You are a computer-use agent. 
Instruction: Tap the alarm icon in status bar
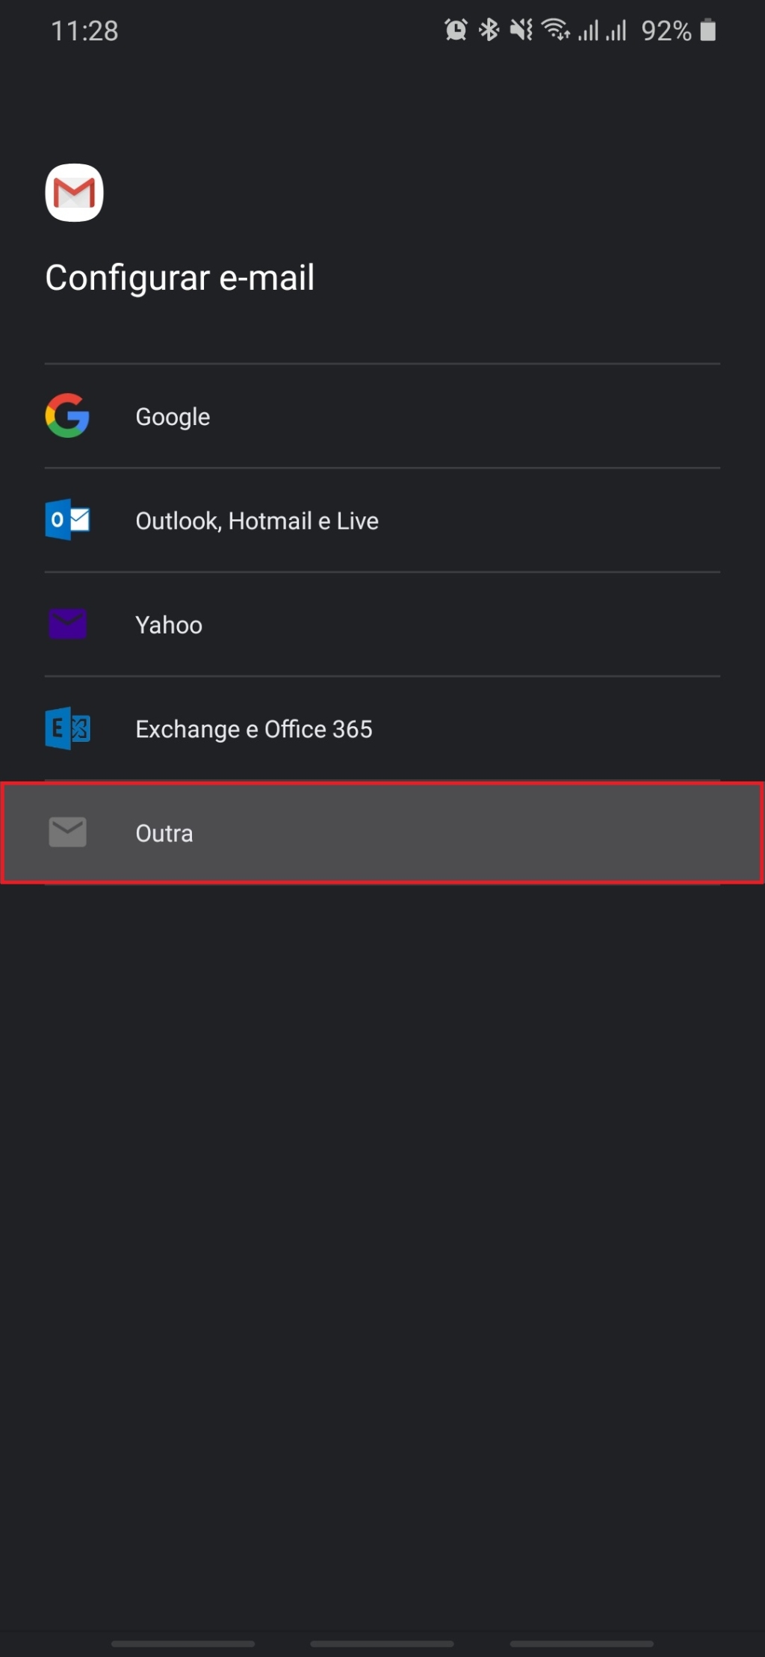point(456,30)
